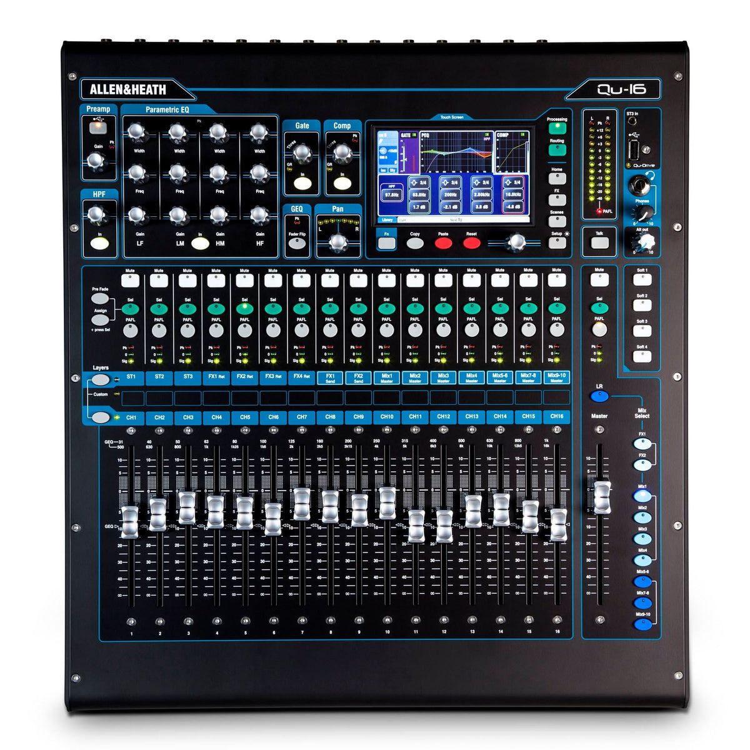Select the Mix9-10 blue key
750x750 pixels.
click(x=642, y=624)
